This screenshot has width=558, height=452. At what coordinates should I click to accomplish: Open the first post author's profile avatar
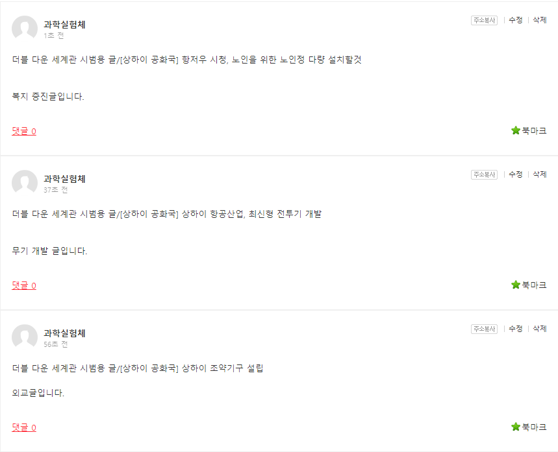(25, 28)
